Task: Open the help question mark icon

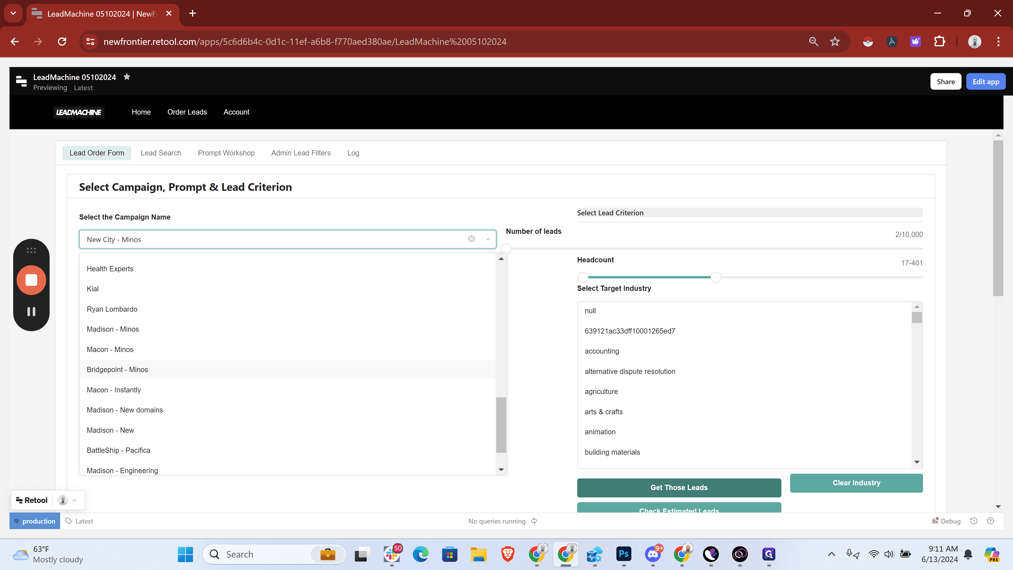Action: pos(991,521)
